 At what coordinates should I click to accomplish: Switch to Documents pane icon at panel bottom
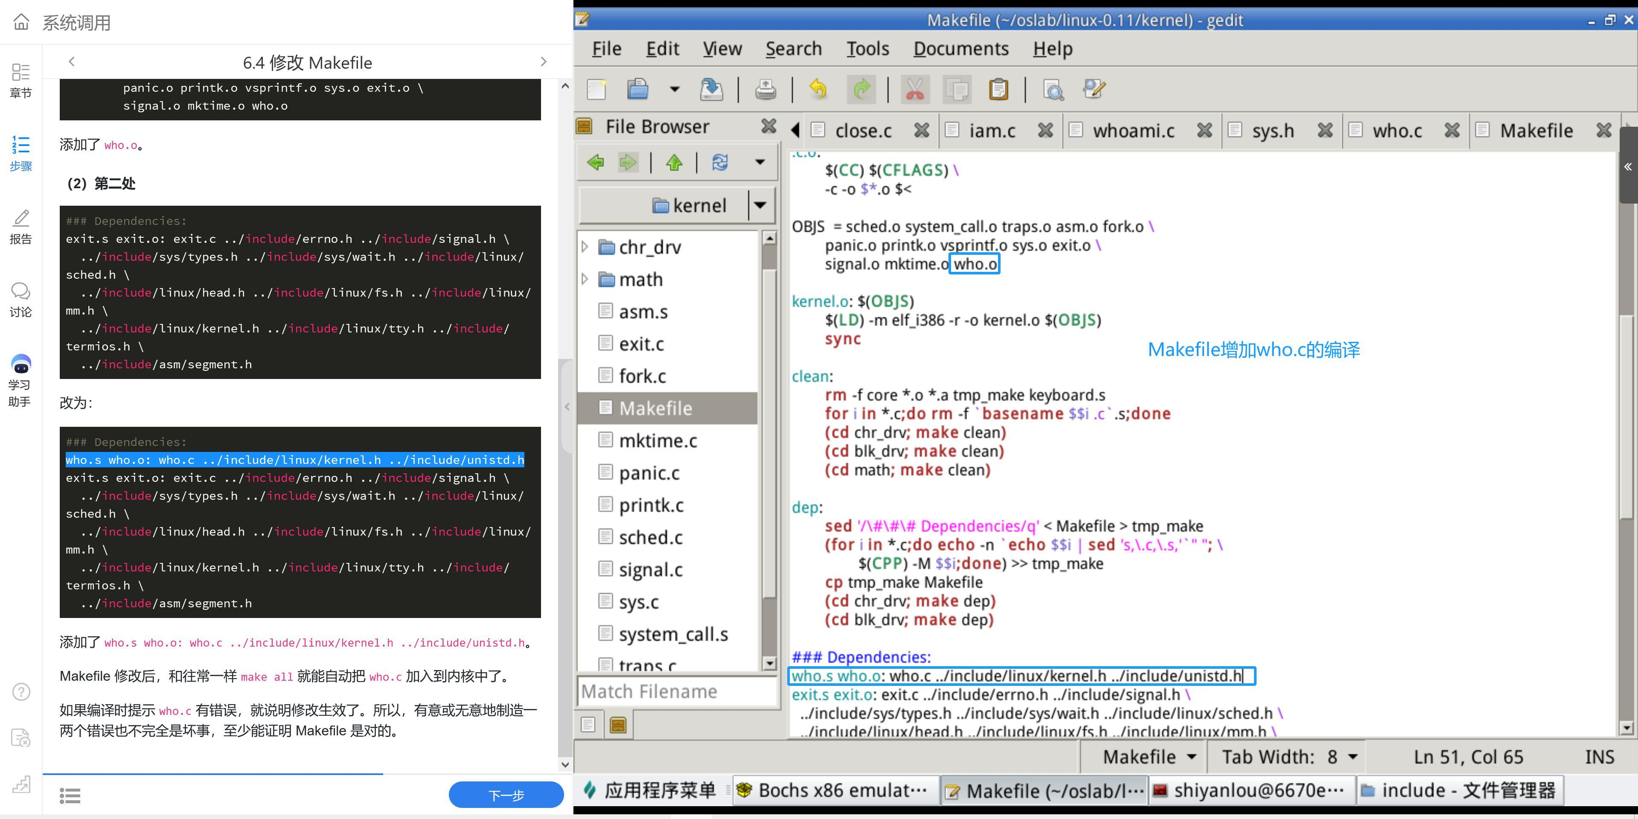[588, 724]
